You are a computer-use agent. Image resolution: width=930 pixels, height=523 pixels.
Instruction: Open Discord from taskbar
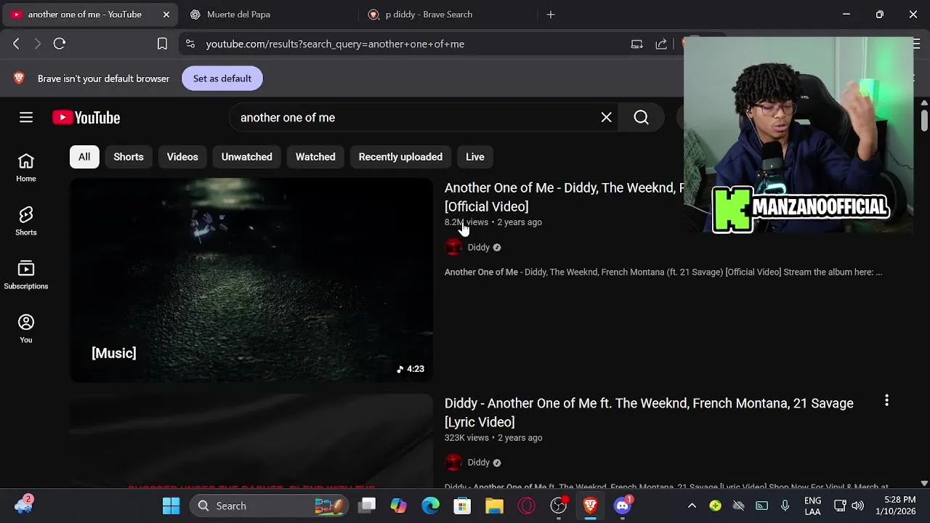pos(622,506)
